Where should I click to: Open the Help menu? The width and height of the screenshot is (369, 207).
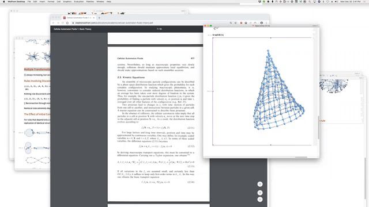point(109,1)
